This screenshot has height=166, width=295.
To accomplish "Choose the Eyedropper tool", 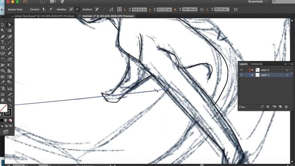I will pos(3,83).
